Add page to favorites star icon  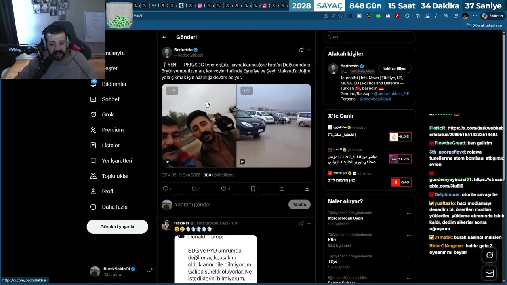(340, 16)
